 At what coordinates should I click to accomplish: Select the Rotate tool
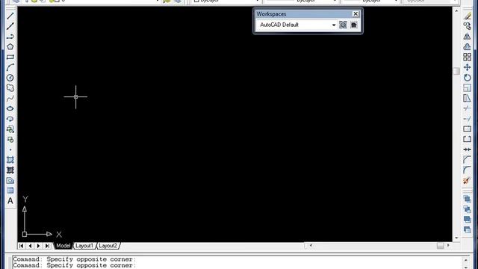click(467, 78)
